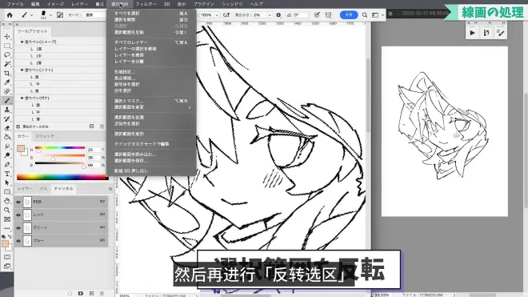The width and height of the screenshot is (528, 297).
Task: Select the Paint Bucket tool
Action: (7, 137)
